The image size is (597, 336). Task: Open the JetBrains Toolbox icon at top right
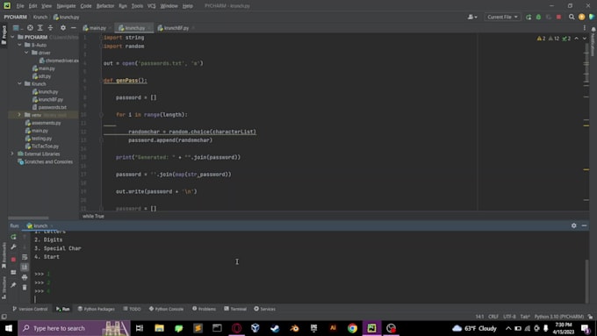591,18
